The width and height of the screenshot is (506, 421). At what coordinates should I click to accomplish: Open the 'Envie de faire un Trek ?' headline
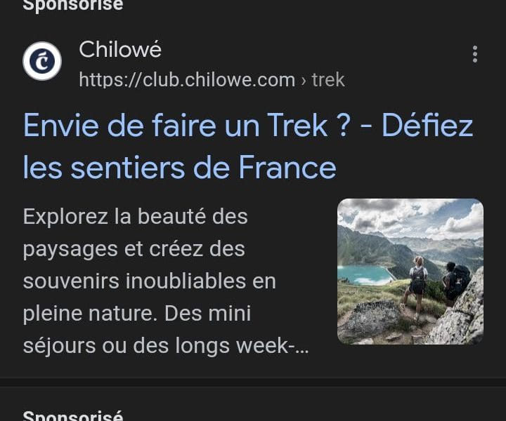click(x=186, y=126)
